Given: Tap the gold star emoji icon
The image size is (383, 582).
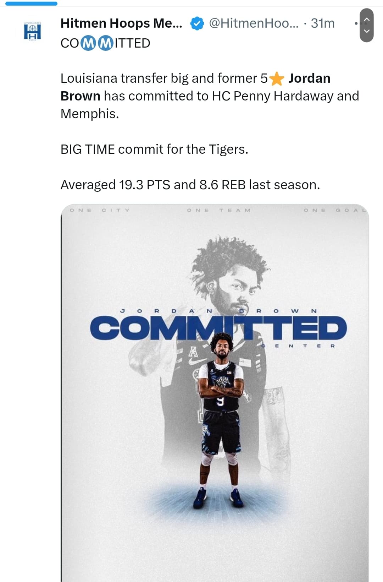Looking at the screenshot, I should pyautogui.click(x=277, y=78).
